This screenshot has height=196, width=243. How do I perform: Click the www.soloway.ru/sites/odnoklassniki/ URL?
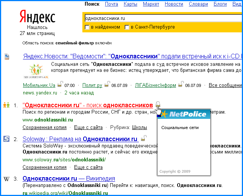click(x=64, y=160)
